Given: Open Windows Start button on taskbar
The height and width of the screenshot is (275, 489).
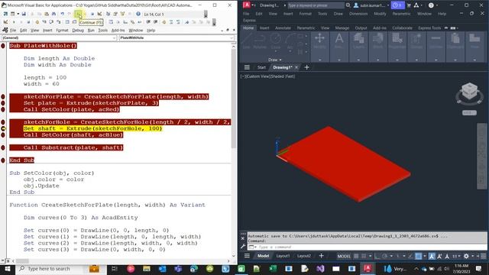Looking at the screenshot, I should tap(7, 268).
